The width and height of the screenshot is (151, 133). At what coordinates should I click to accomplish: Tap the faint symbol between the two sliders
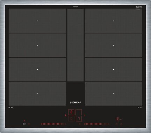(x=80, y=124)
